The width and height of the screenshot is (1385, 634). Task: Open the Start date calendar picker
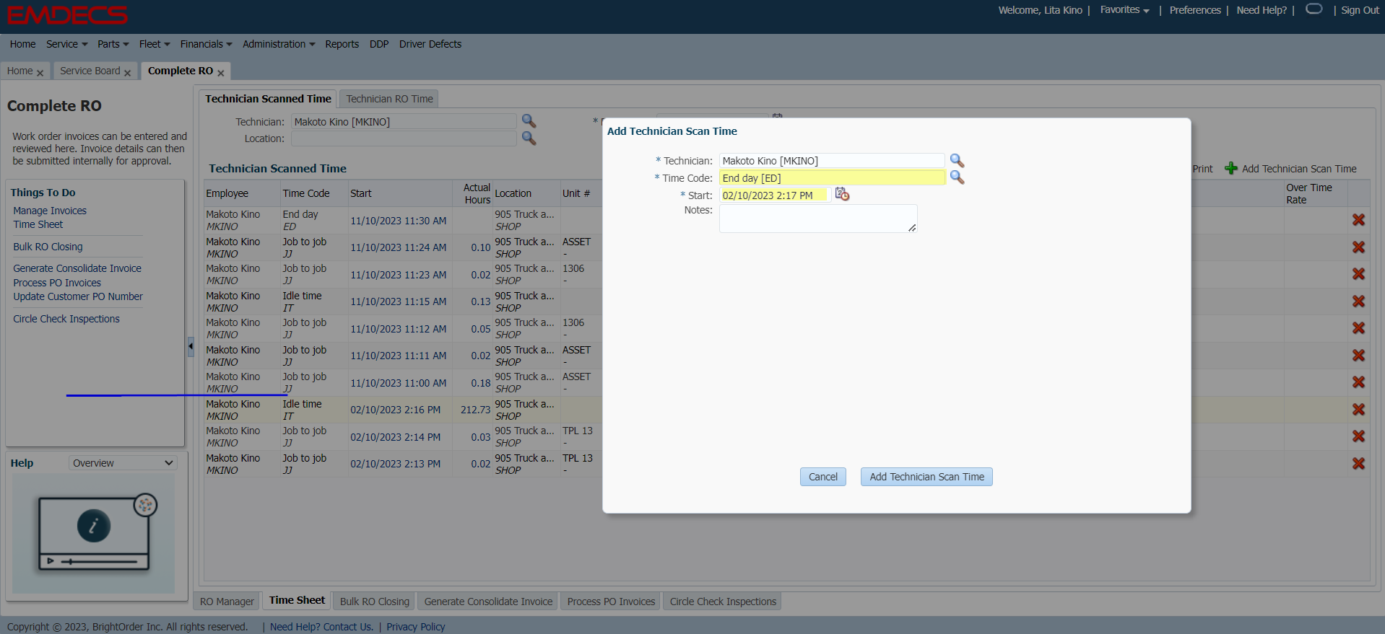(842, 194)
